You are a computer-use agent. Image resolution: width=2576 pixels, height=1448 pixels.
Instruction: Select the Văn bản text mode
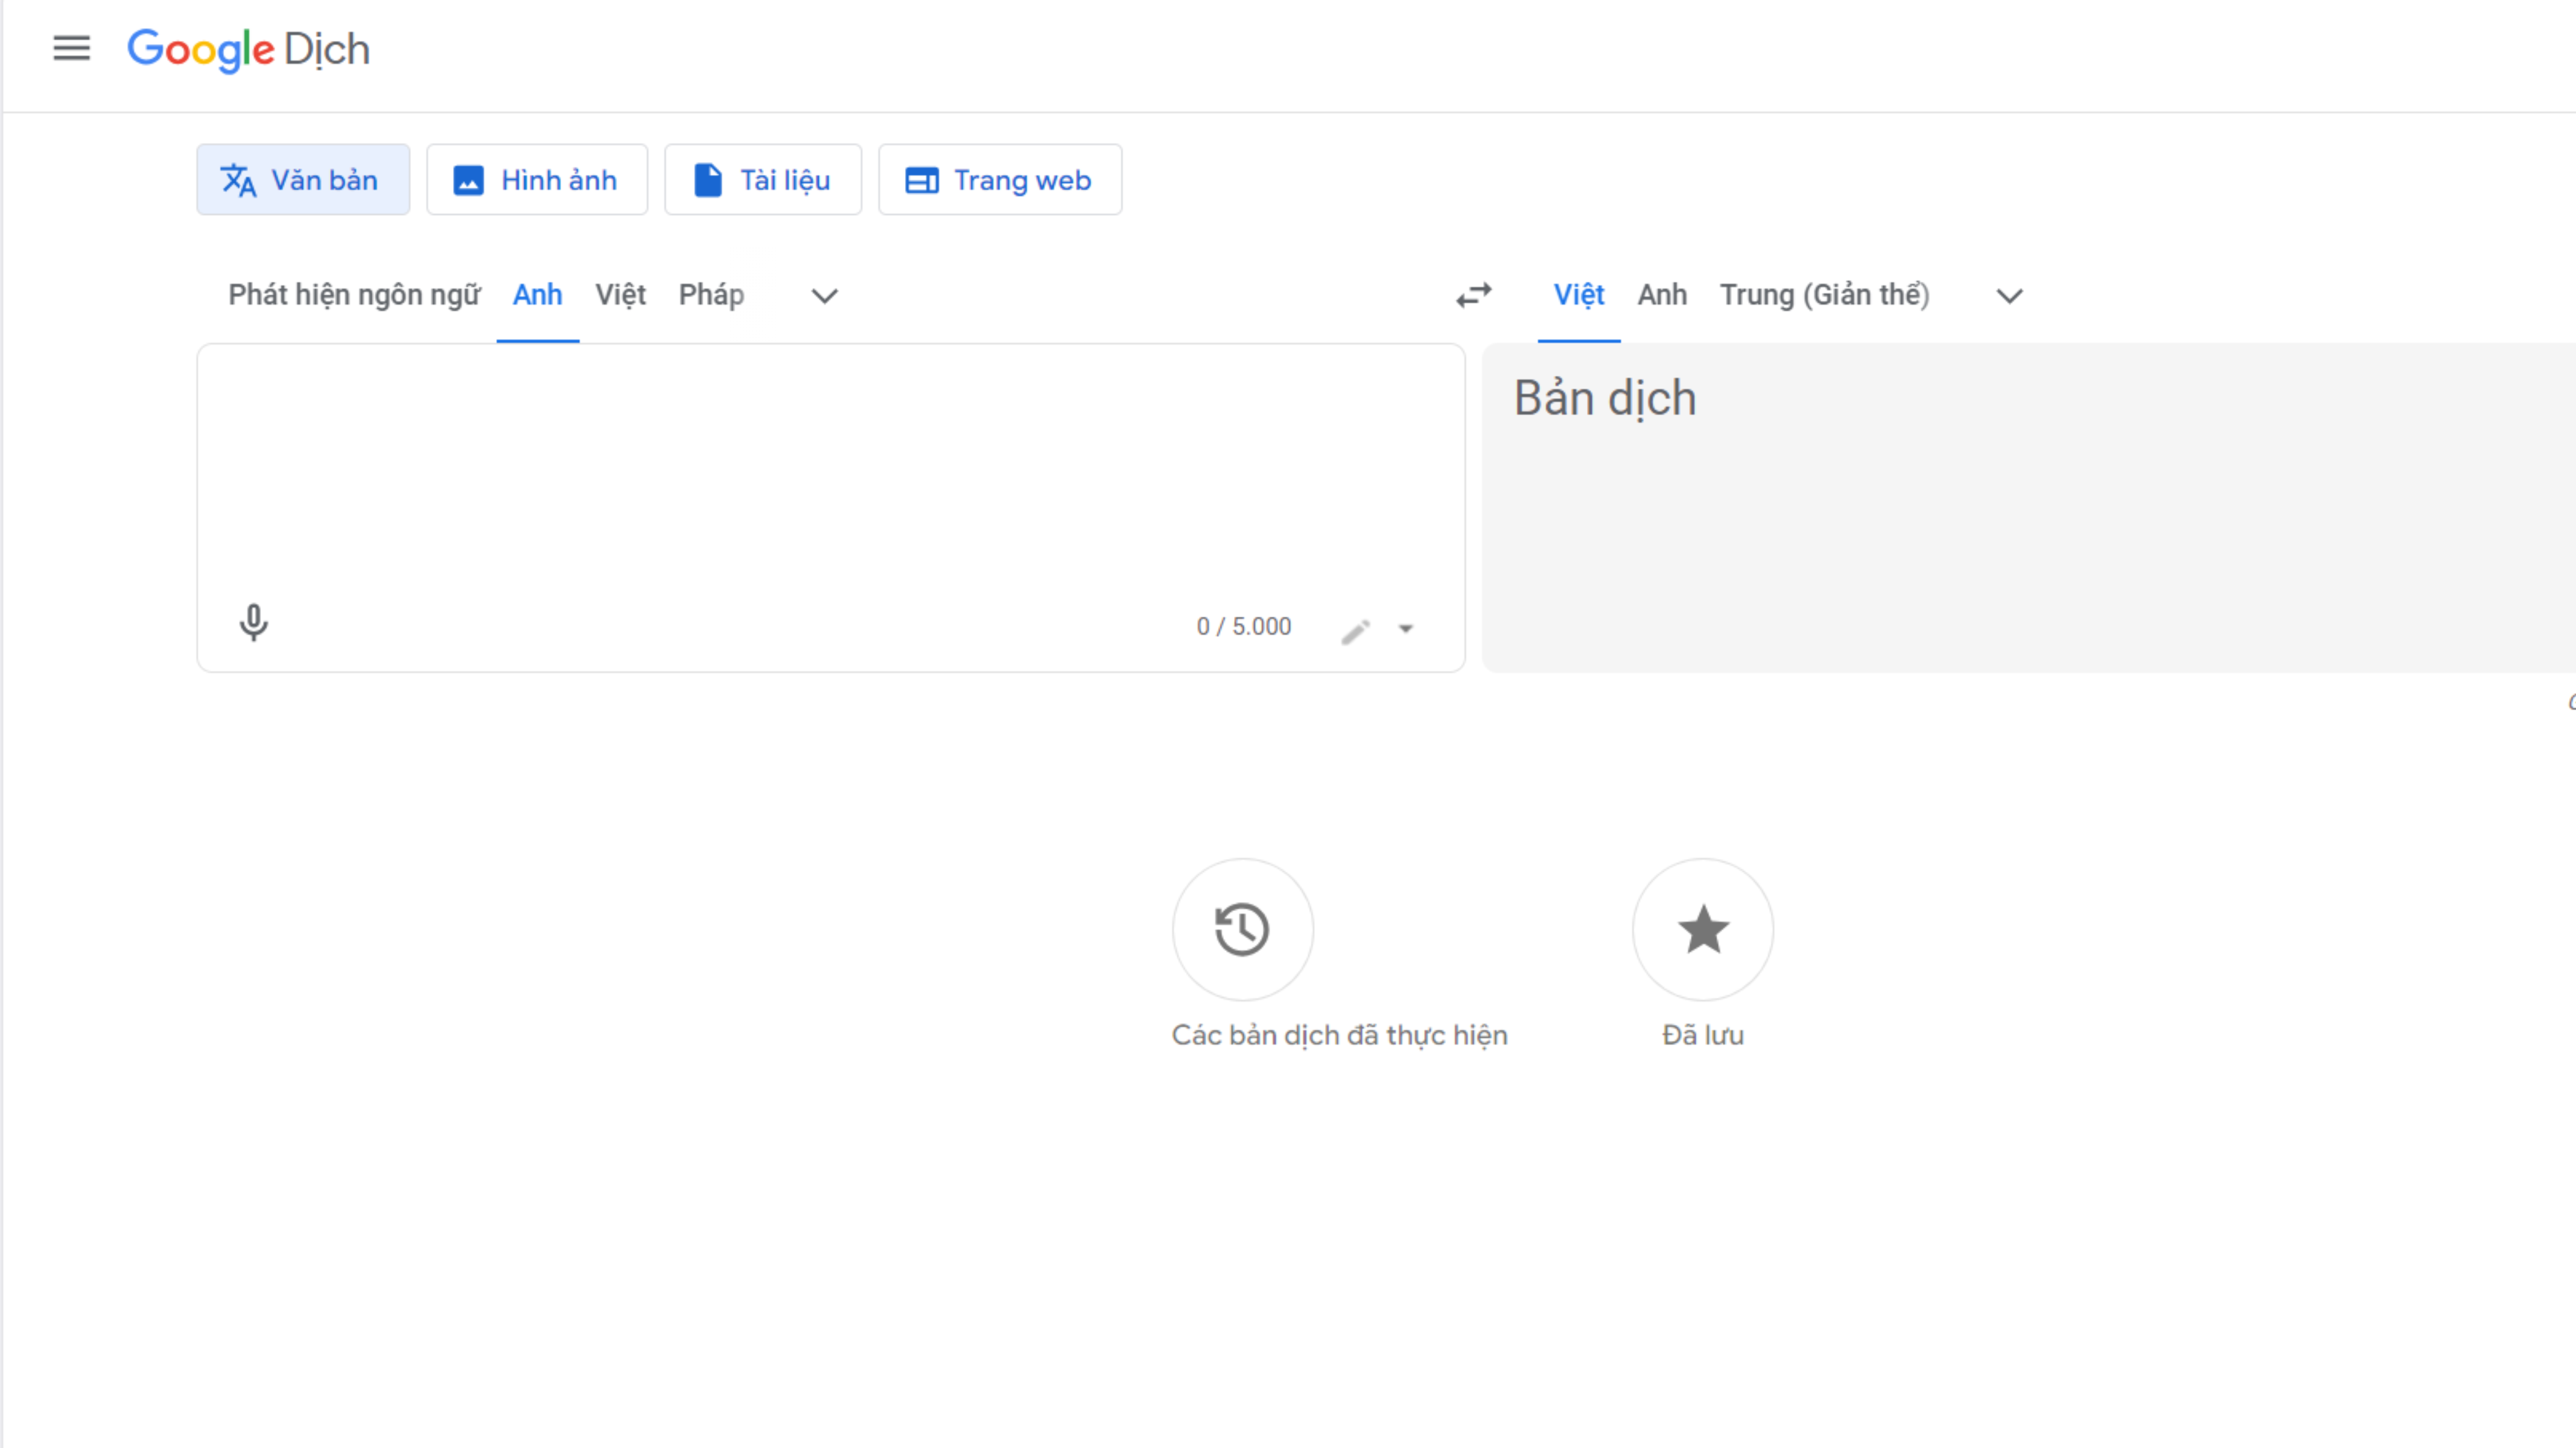tap(303, 180)
